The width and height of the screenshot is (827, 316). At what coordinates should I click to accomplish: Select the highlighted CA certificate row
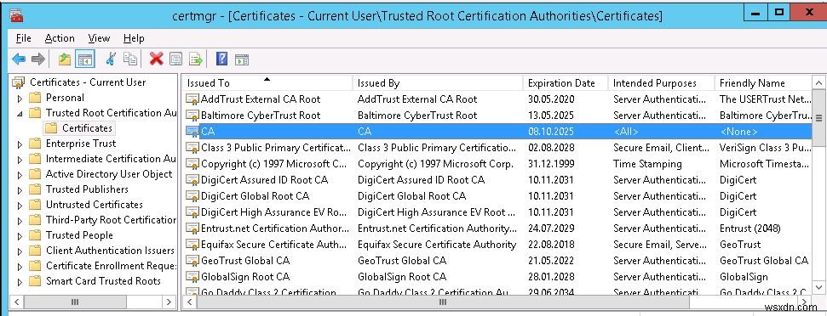click(497, 132)
